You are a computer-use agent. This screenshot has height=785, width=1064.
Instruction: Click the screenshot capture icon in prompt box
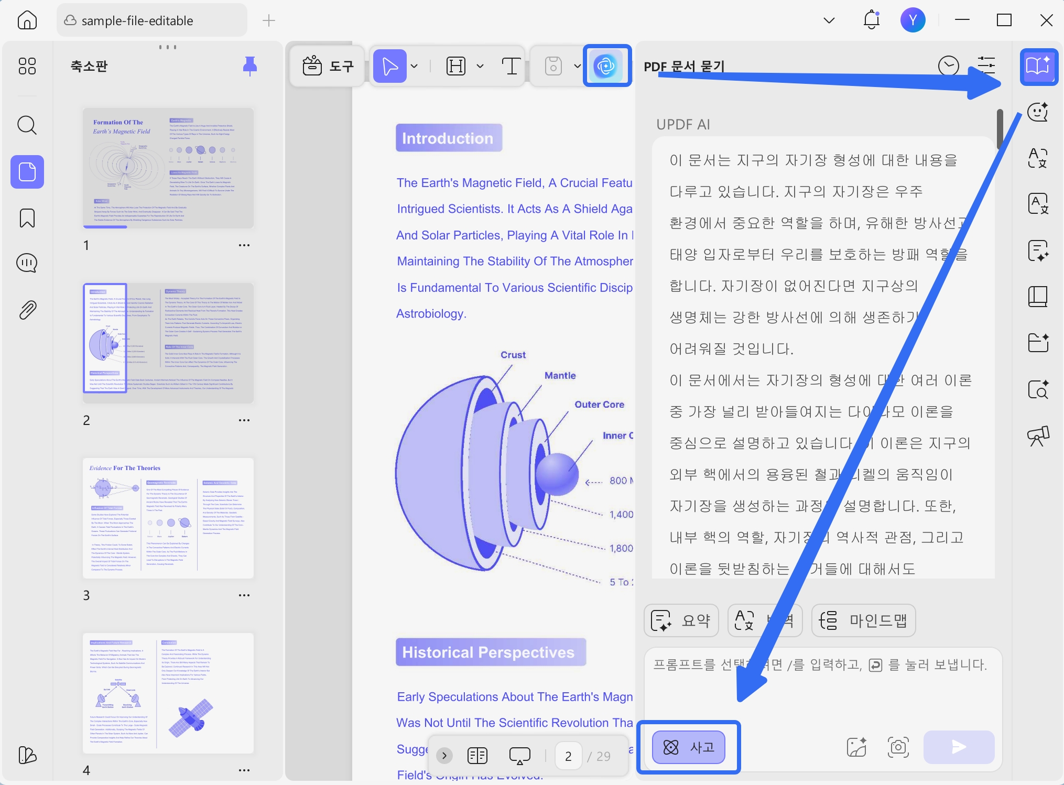(898, 747)
